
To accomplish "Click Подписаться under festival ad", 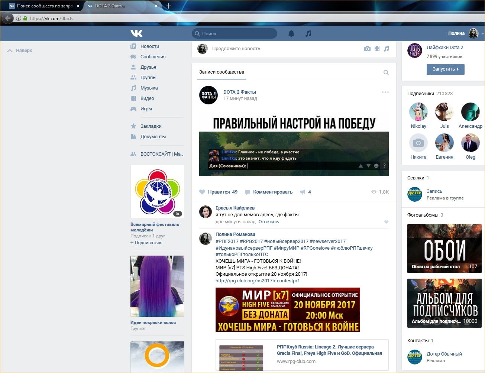I will (146, 243).
